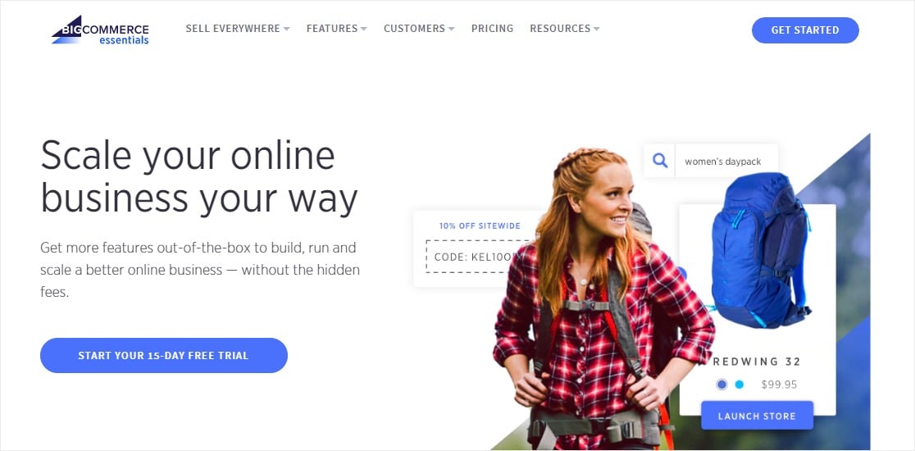Click the blue backpack product image
915x451 pixels.
click(x=758, y=251)
